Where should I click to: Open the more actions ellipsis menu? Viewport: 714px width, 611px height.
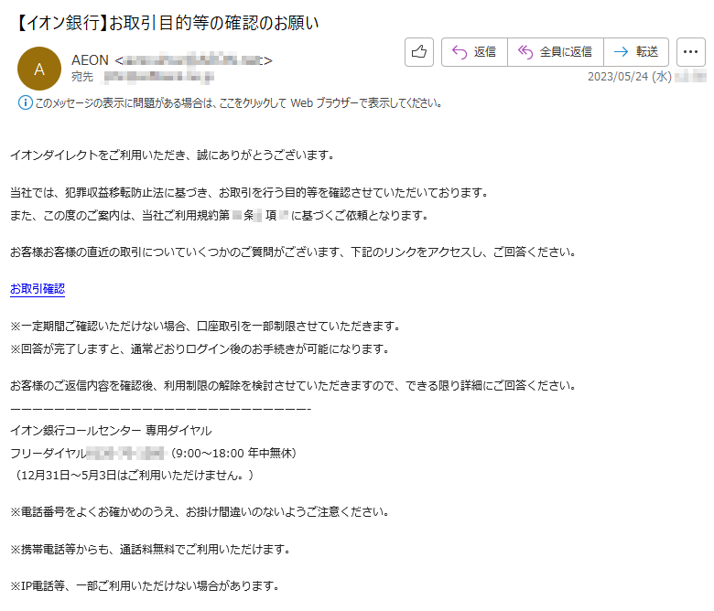tap(691, 52)
